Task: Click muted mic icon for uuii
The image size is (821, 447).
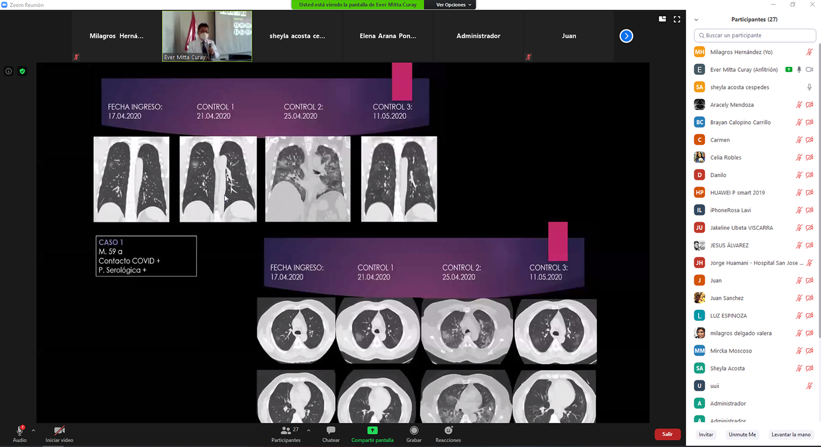Action: point(809,386)
